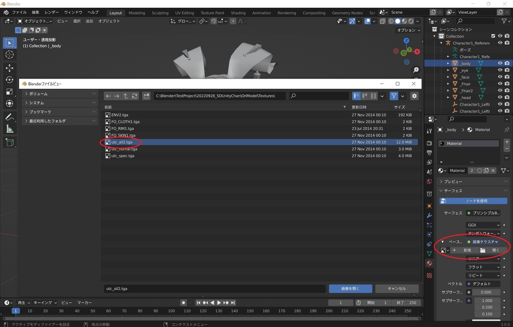Pick the Annotate pencil tool
The width and height of the screenshot is (513, 327).
(9, 117)
